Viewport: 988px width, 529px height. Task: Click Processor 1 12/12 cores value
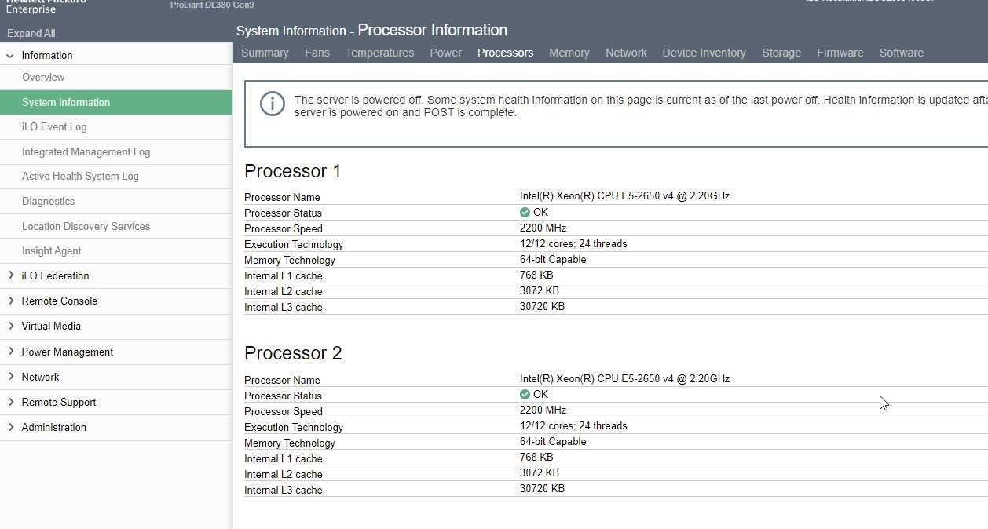573,243
